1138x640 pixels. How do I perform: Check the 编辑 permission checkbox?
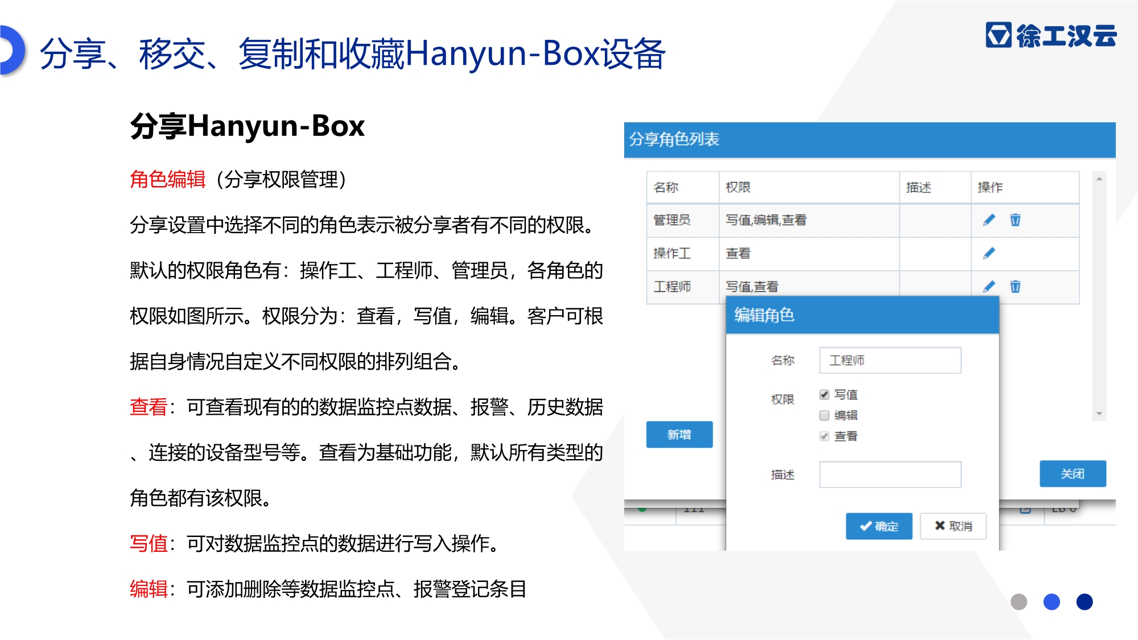(824, 415)
